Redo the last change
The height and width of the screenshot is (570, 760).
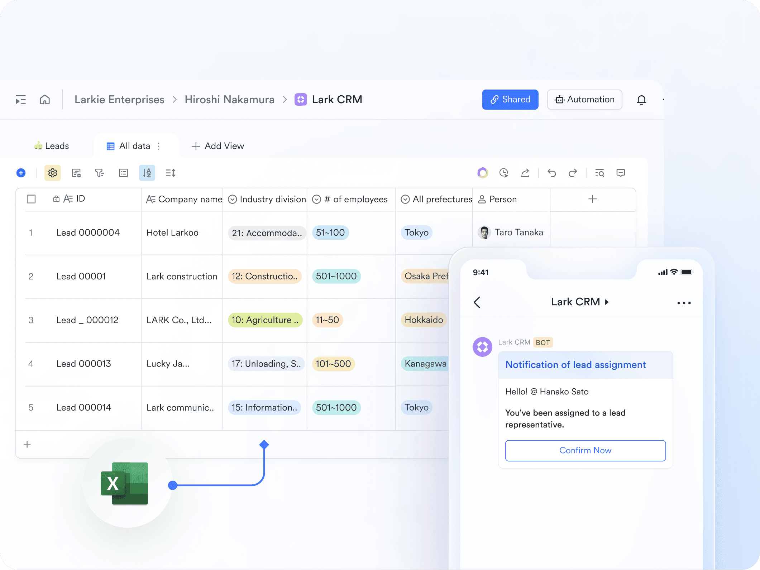point(573,173)
